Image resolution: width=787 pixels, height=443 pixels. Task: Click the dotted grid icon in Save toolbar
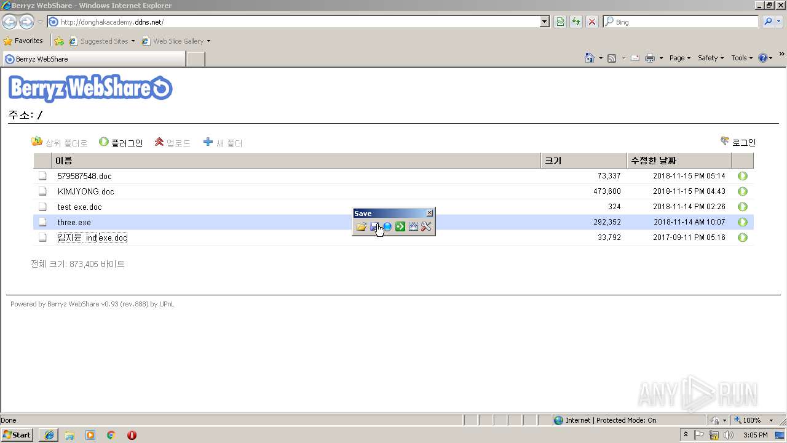[x=413, y=227]
